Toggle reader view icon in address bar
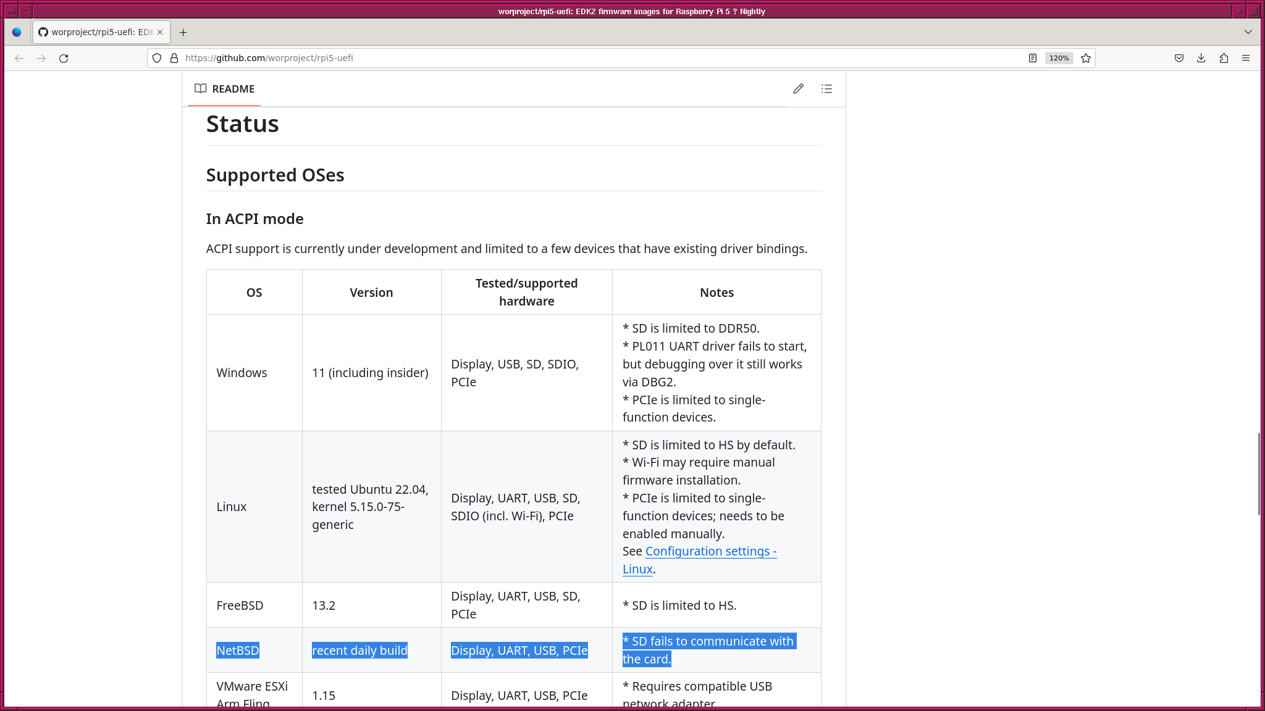The image size is (1265, 711). [x=1032, y=58]
